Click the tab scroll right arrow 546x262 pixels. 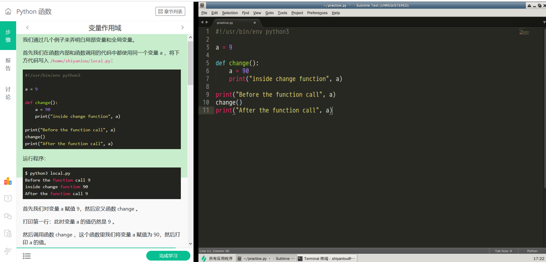[x=207, y=22]
